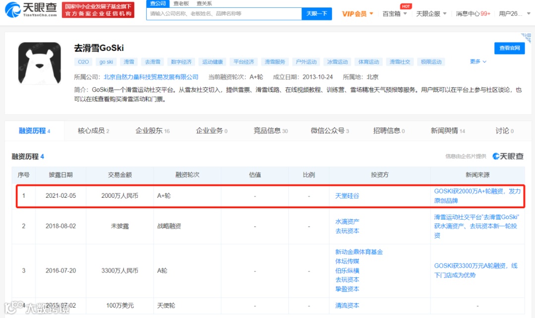
Task: Open the 百宝箱 dropdown menu
Action: pyautogui.click(x=395, y=14)
